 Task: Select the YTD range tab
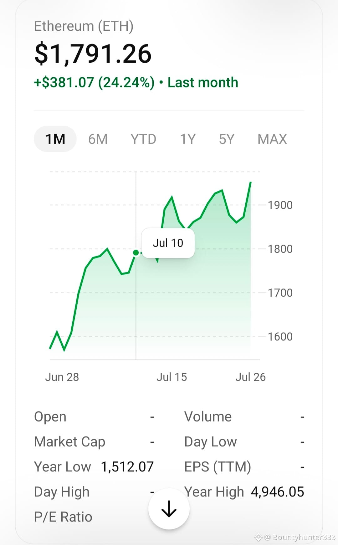click(x=143, y=139)
